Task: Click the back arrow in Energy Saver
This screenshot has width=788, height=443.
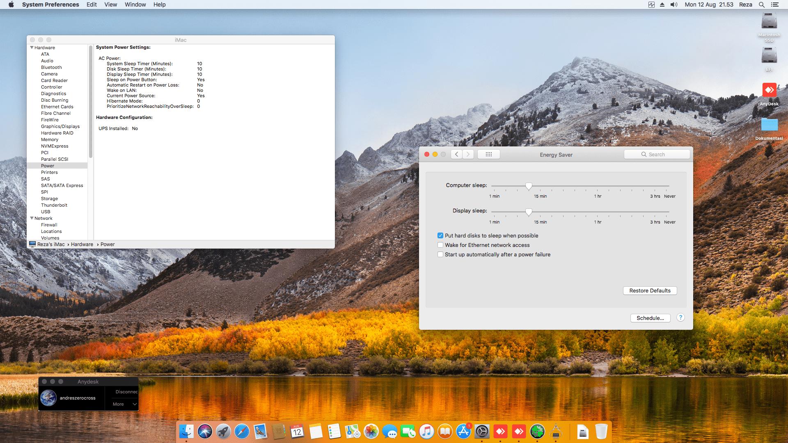Action: [456, 154]
